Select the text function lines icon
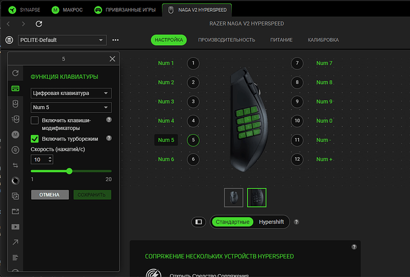The height and width of the screenshot is (277, 410). coord(15,257)
